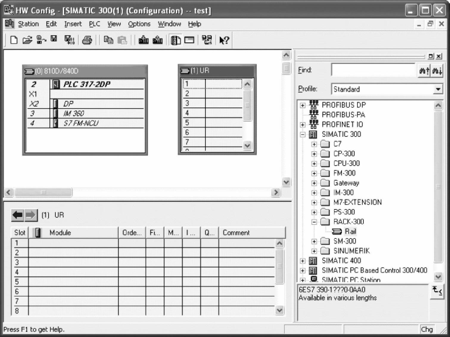
Task: Click the catalog panel close icon
Action: [439, 56]
